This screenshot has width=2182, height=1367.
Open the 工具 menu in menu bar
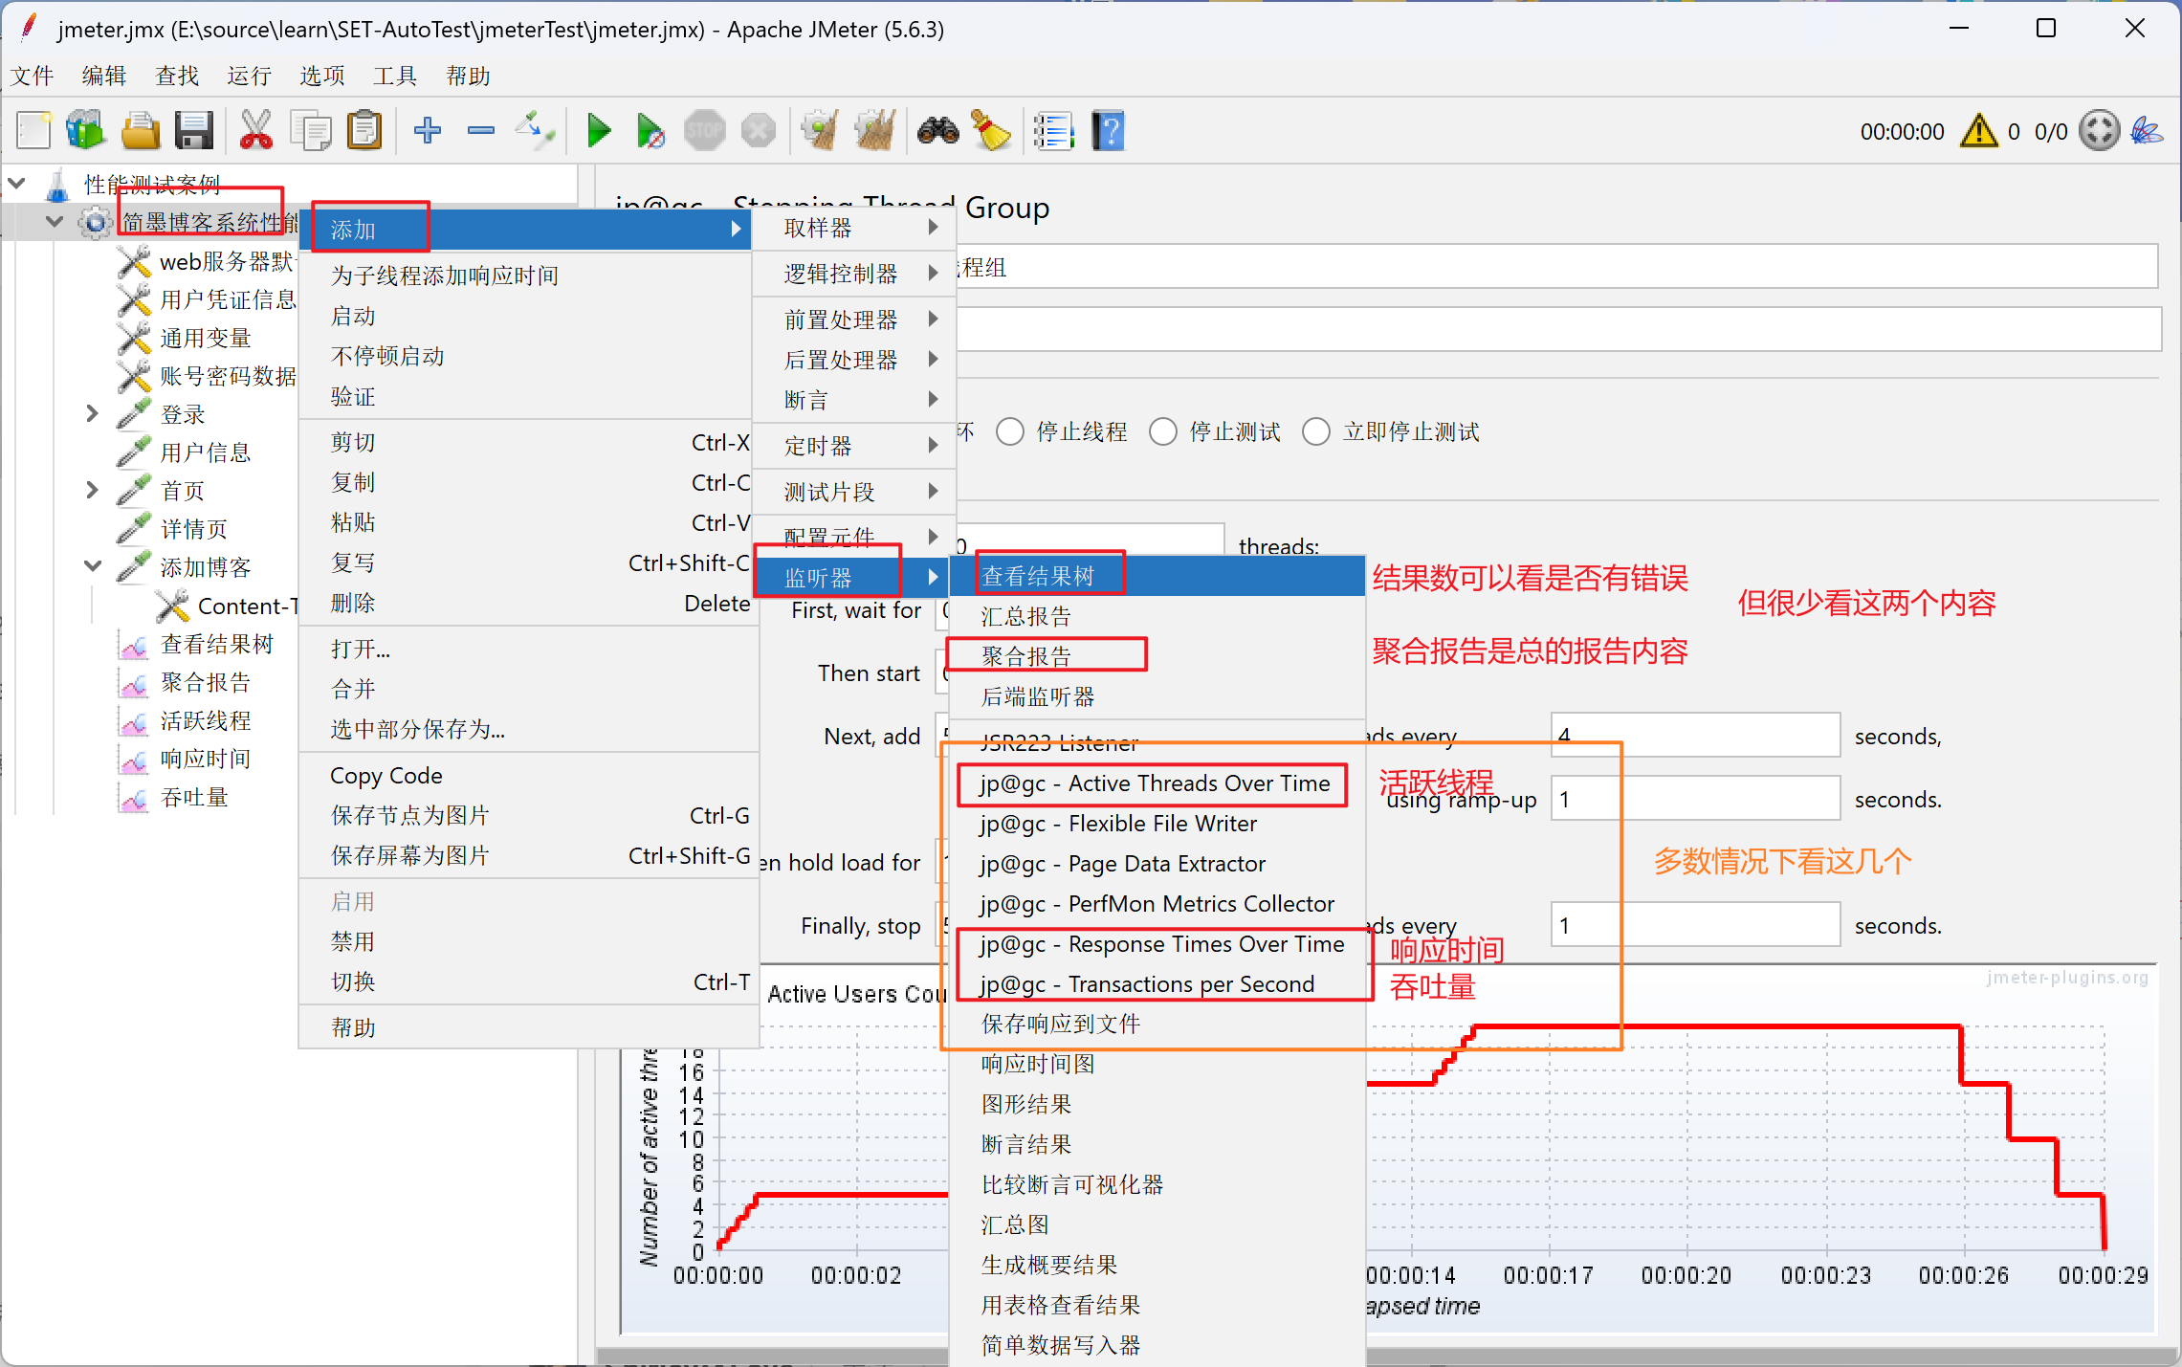(x=394, y=76)
